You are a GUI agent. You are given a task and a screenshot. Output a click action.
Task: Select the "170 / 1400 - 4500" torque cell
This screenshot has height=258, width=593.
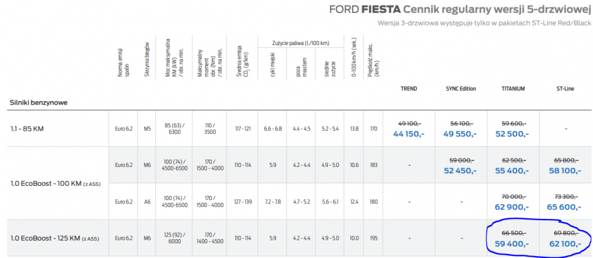point(209,238)
